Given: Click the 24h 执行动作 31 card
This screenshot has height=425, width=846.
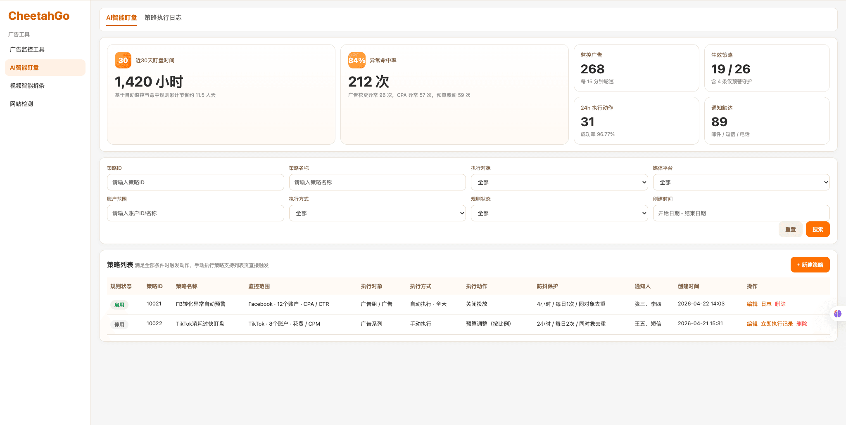Looking at the screenshot, I should tap(636, 121).
